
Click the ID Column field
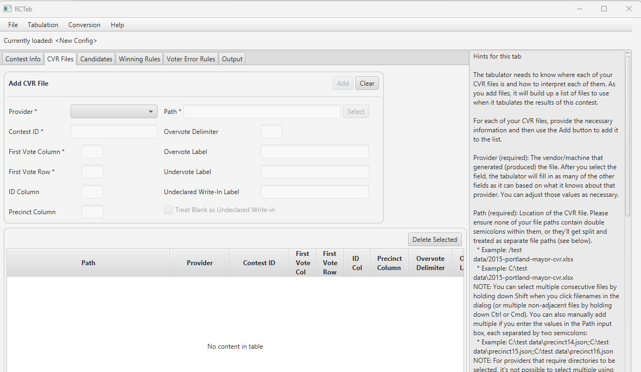92,191
